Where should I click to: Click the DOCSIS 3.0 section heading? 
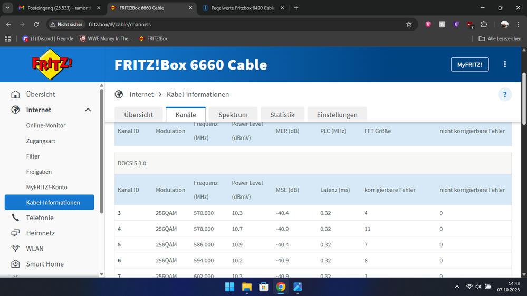click(x=132, y=163)
